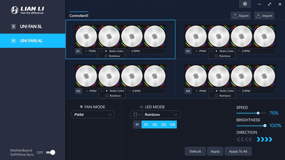Click the Import download arrow icon
Screen dimensions: 285x160
click(258, 16)
